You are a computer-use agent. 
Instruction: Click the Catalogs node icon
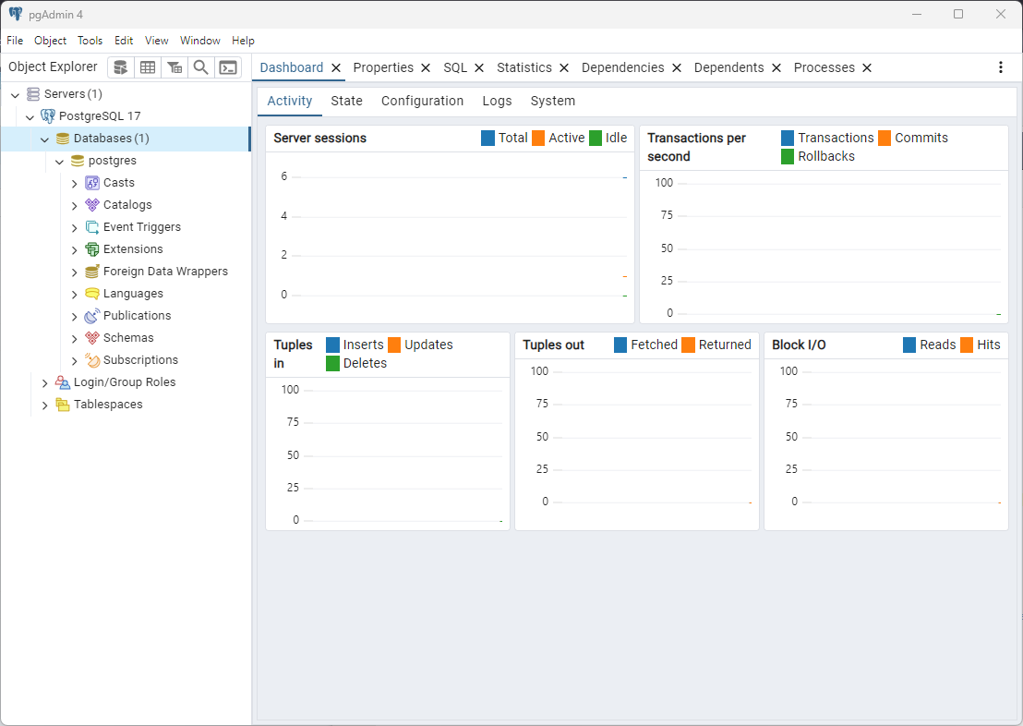click(92, 205)
